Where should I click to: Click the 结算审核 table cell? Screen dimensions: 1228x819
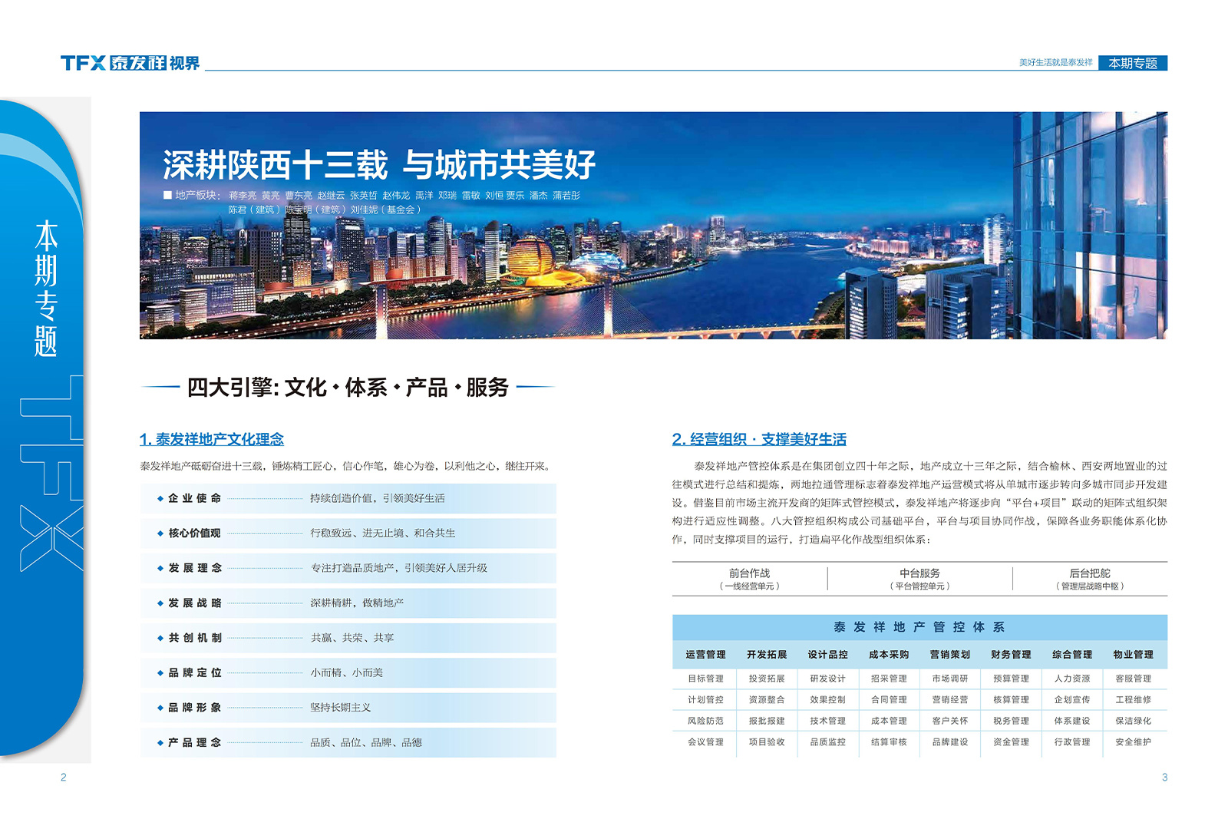(x=889, y=742)
